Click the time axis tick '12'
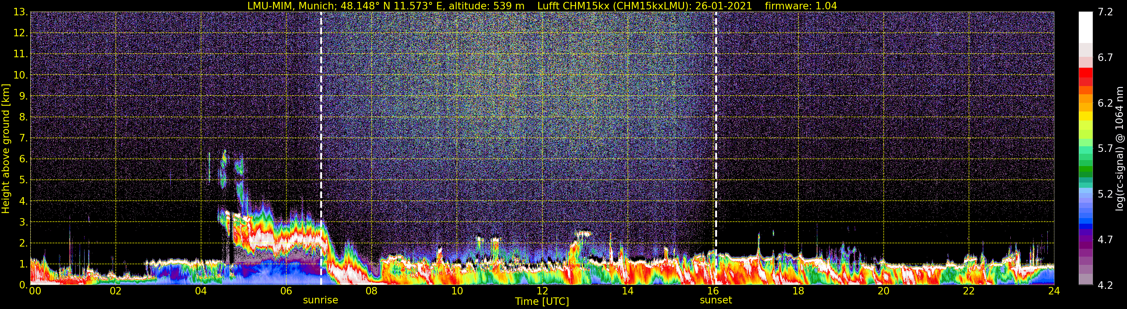The image size is (1127, 309). pyautogui.click(x=542, y=291)
